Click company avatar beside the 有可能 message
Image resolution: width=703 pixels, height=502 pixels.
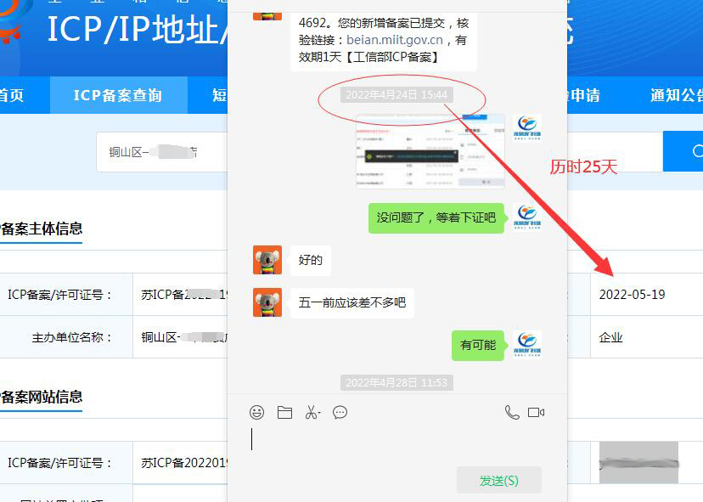pos(526,345)
